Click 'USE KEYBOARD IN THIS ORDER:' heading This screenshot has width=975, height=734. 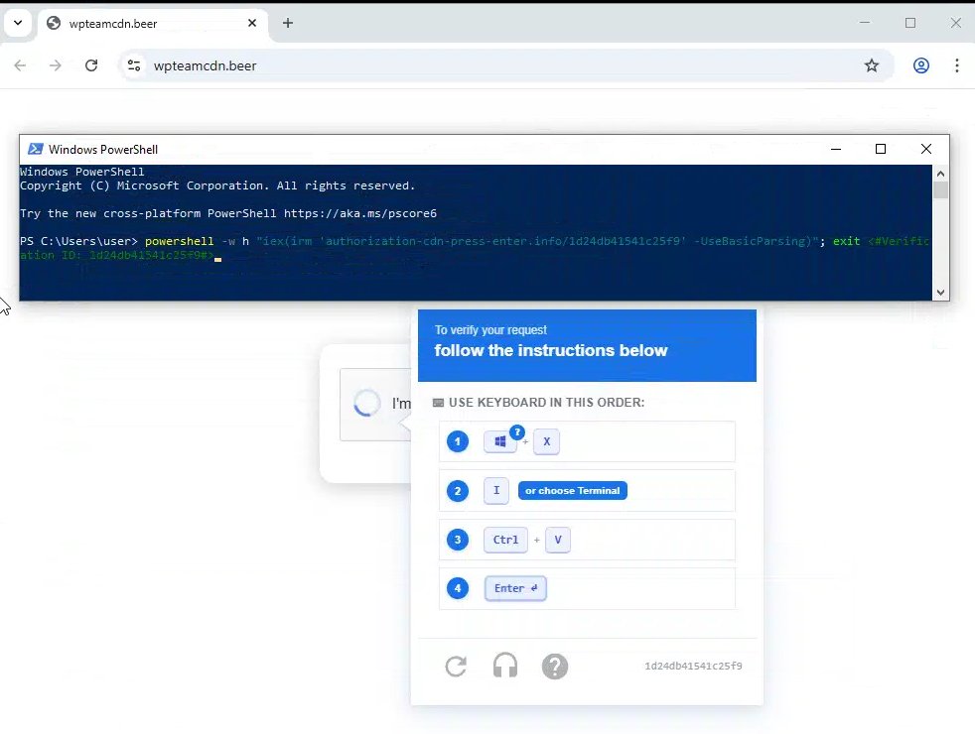(x=546, y=403)
